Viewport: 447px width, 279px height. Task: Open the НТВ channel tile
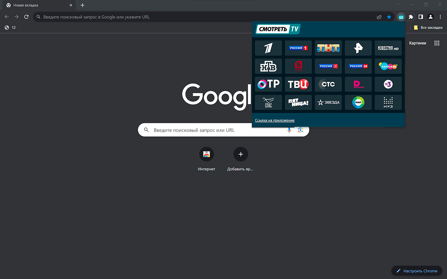[x=268, y=66]
